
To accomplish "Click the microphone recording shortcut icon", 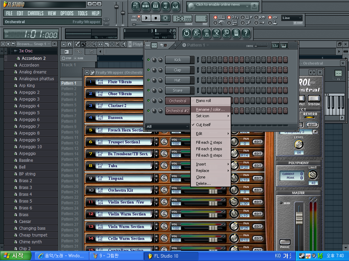I will click(226, 34).
